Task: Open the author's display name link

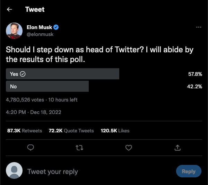Action: [x=39, y=27]
